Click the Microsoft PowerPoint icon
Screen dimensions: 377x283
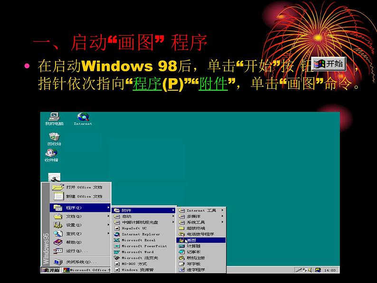coord(117,246)
